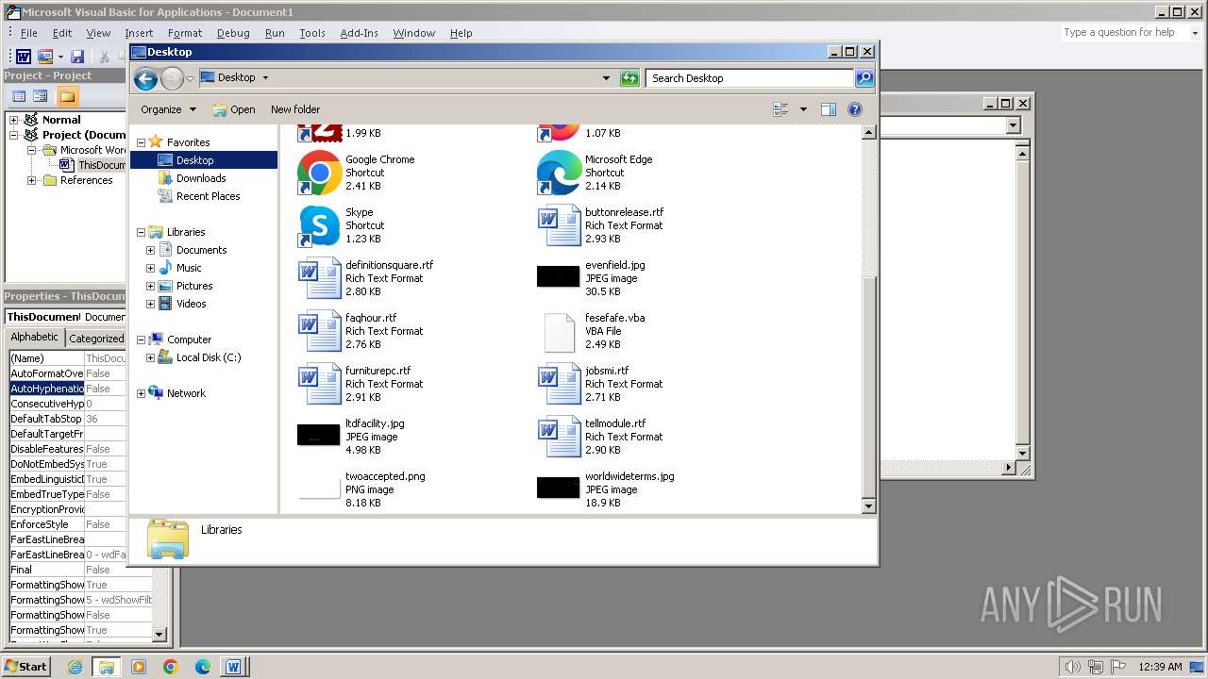The image size is (1208, 679).
Task: Open the VBA Run menu
Action: pyautogui.click(x=275, y=33)
